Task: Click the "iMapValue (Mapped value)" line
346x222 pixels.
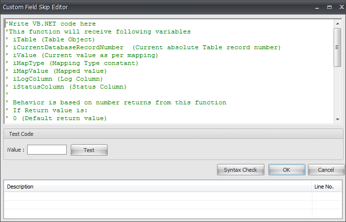Action: (56, 71)
